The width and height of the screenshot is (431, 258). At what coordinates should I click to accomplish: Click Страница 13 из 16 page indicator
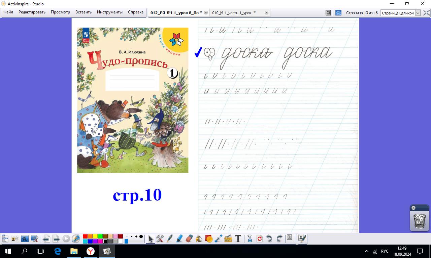click(x=362, y=13)
